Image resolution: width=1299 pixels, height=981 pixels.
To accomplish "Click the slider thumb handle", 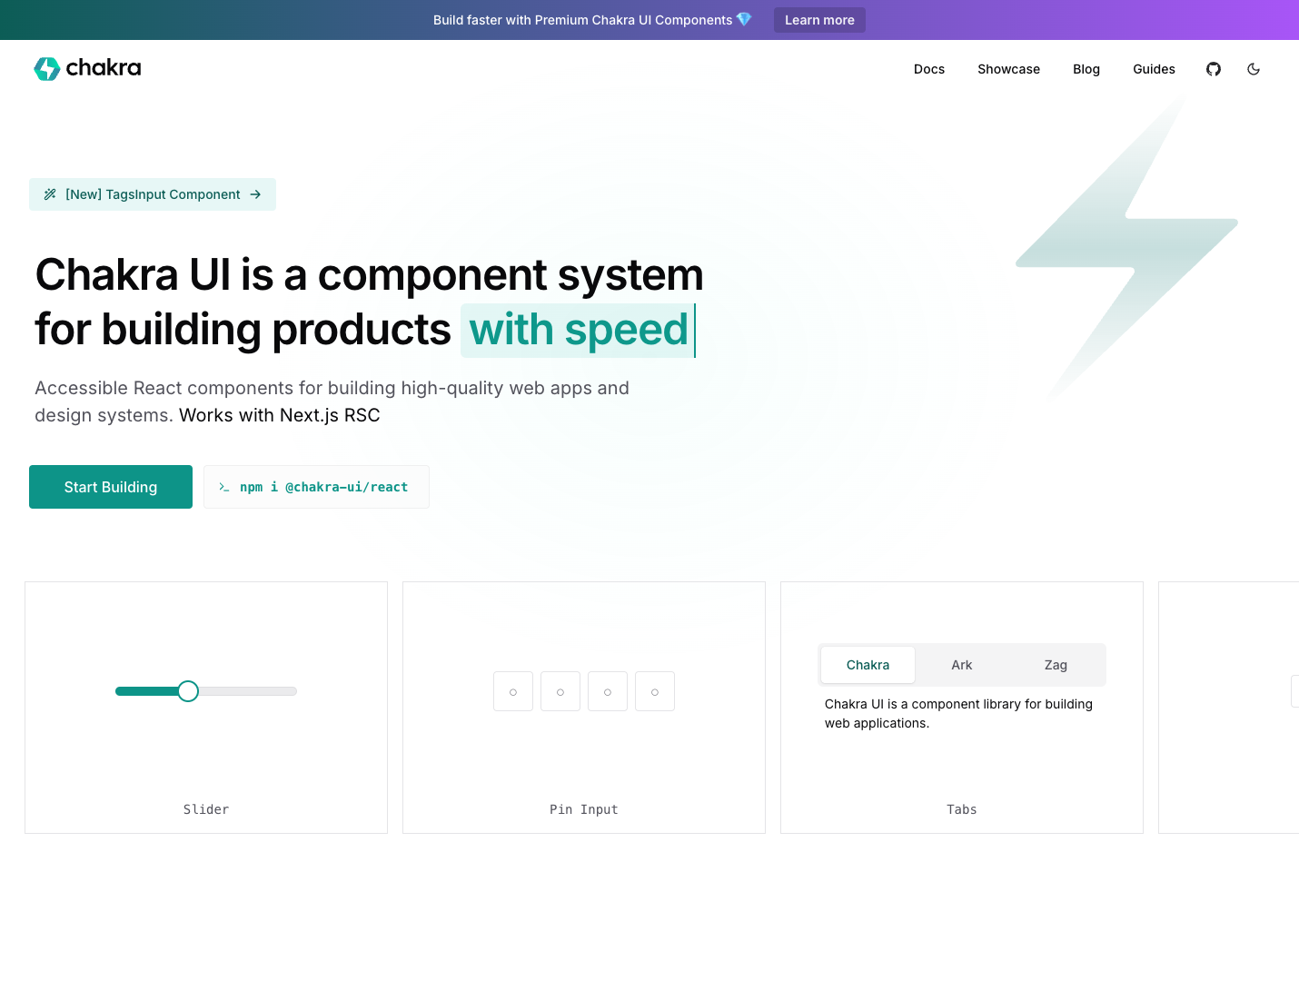I will pos(188,691).
